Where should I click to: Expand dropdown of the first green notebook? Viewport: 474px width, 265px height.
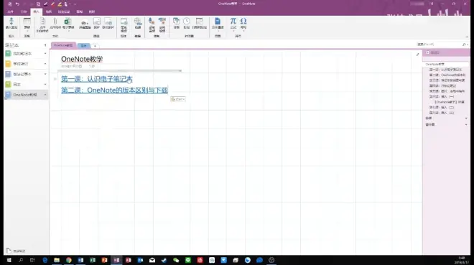point(45,53)
